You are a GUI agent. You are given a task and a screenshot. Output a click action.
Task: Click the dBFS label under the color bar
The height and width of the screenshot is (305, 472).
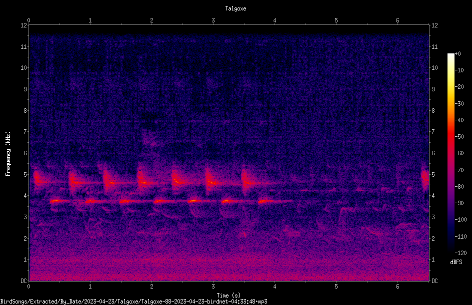pos(456,262)
